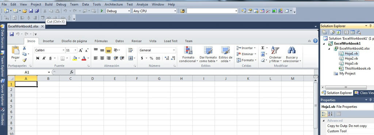This screenshot has height=135, width=374.
Task: Toggle italic K formatting
Action: (44, 58)
